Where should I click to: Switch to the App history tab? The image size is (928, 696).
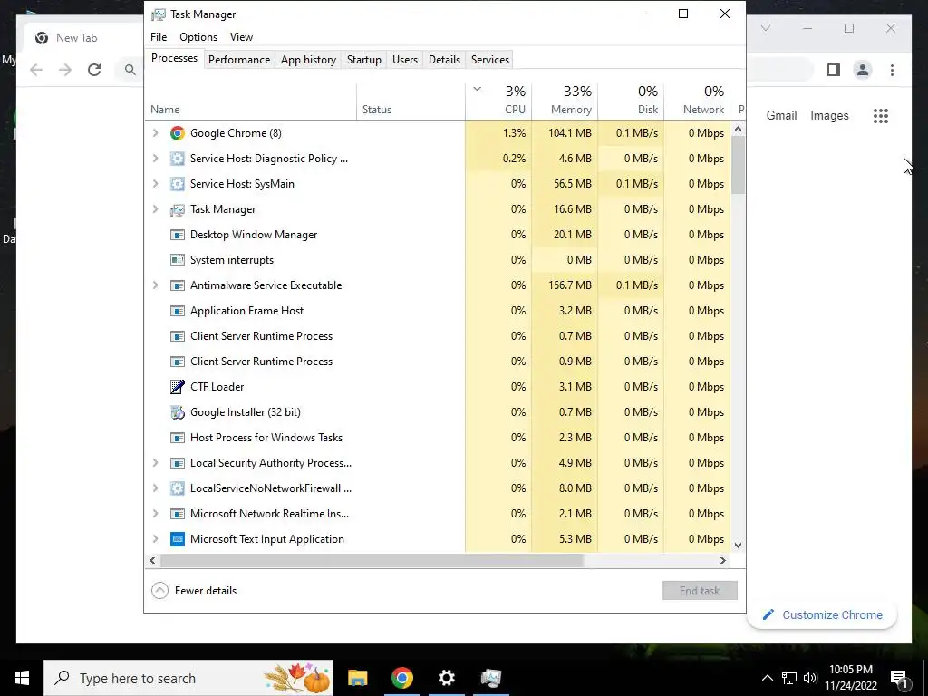(308, 60)
